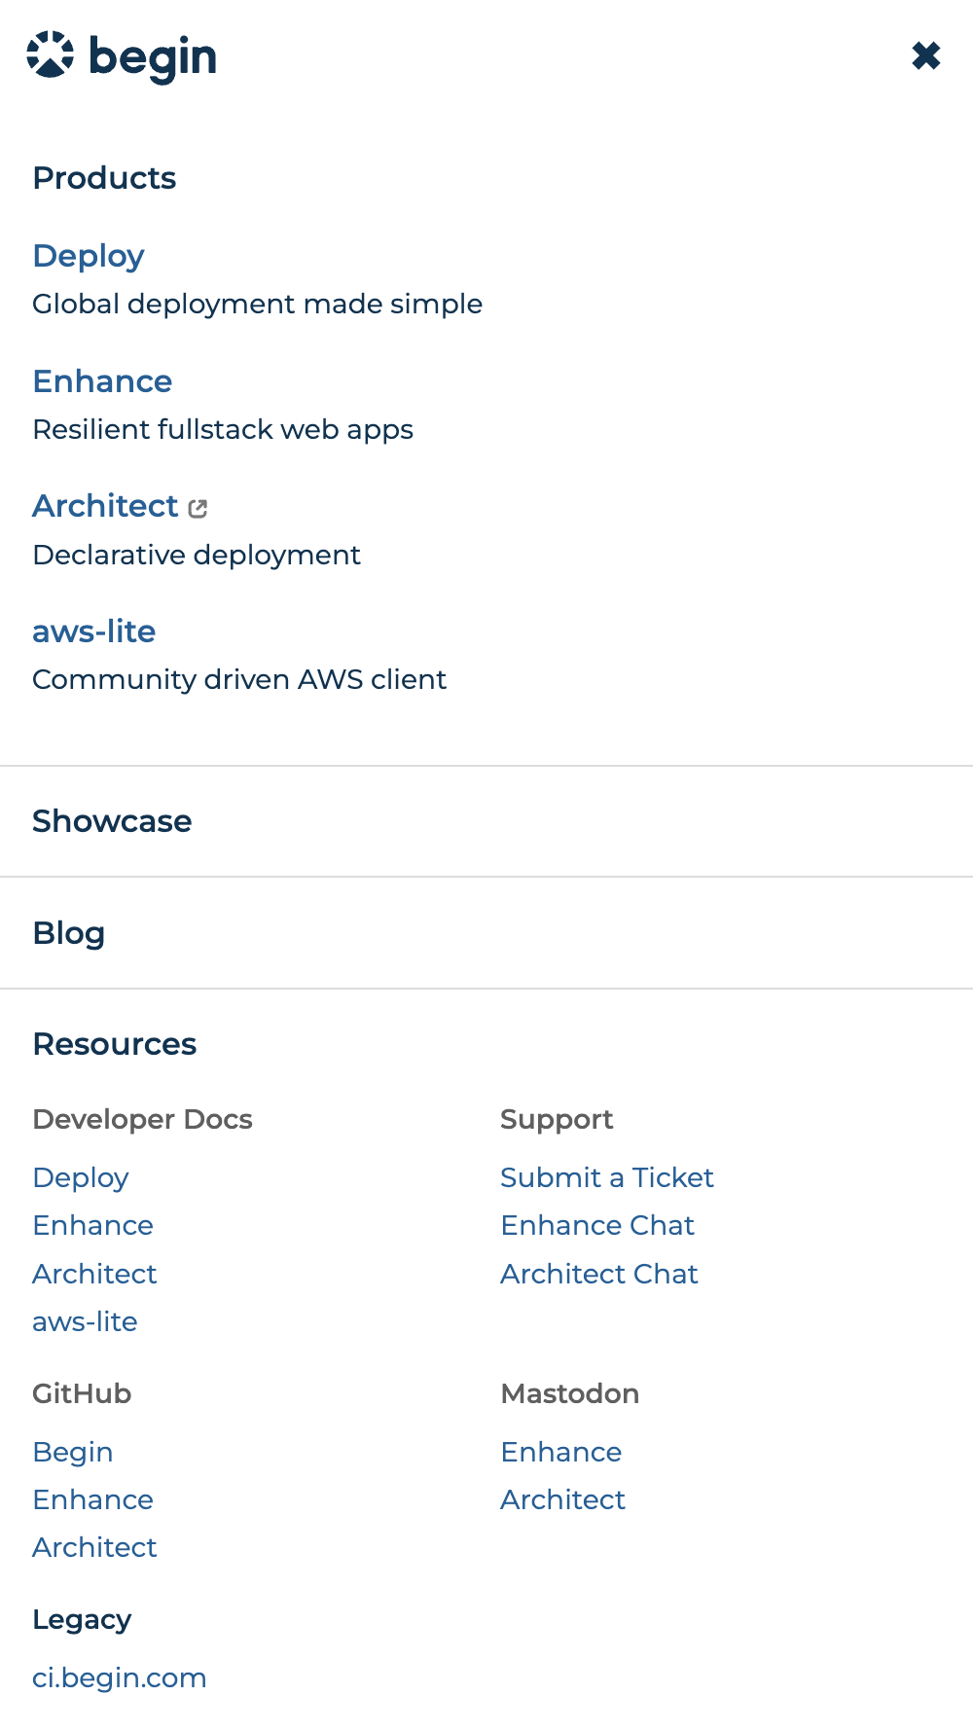Open aws-lite under Developer Docs
Image resolution: width=973 pixels, height=1732 pixels.
point(86,1321)
